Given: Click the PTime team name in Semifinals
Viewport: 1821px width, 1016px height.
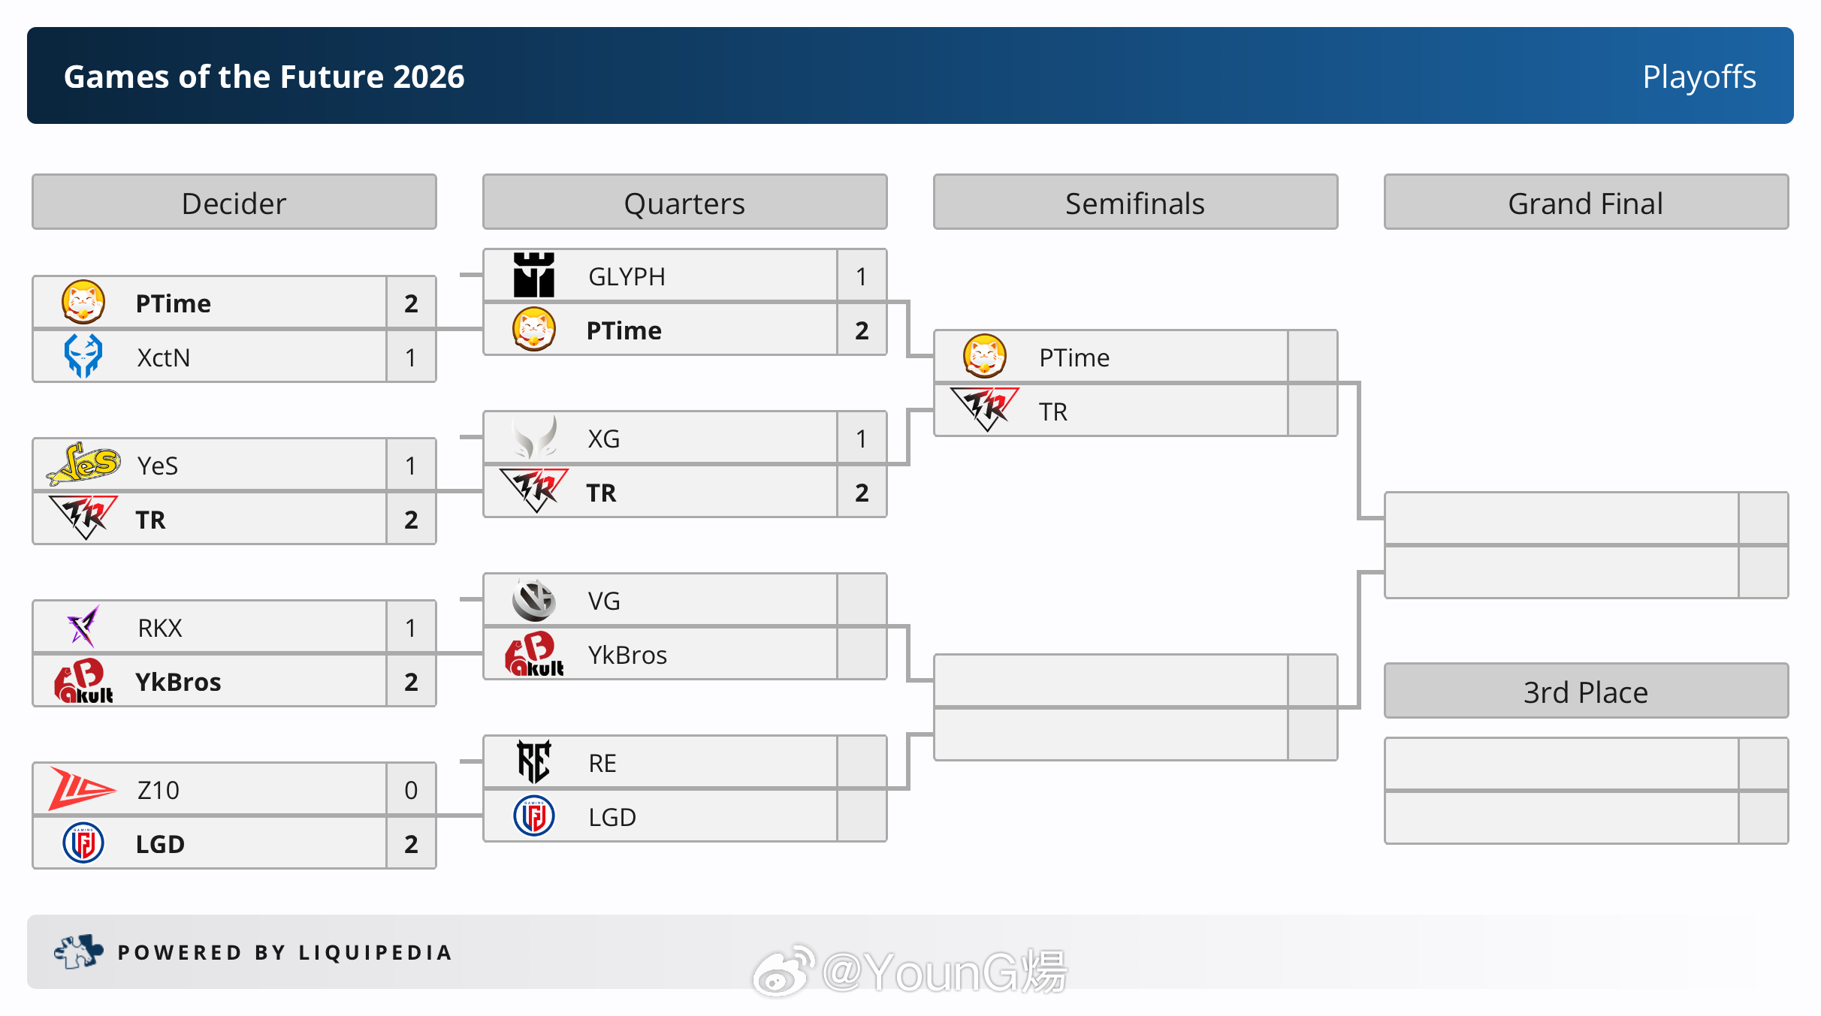Looking at the screenshot, I should [x=1074, y=357].
